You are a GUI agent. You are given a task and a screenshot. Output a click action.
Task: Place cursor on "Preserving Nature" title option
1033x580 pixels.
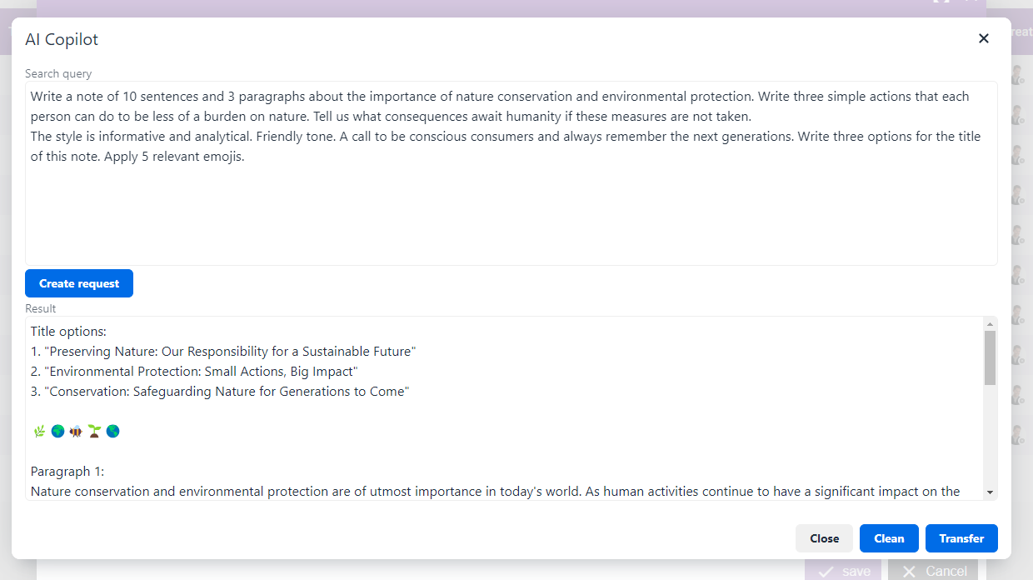point(223,352)
